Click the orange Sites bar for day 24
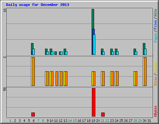The width and height of the screenshot is (159, 124). coord(117,78)
